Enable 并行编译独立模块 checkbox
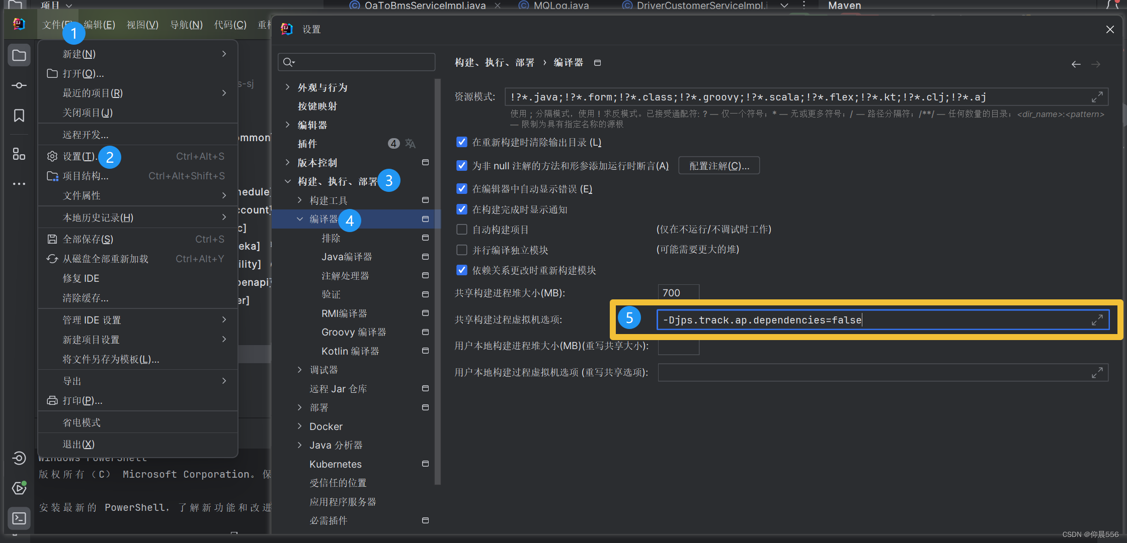This screenshot has width=1127, height=543. pyautogui.click(x=461, y=250)
